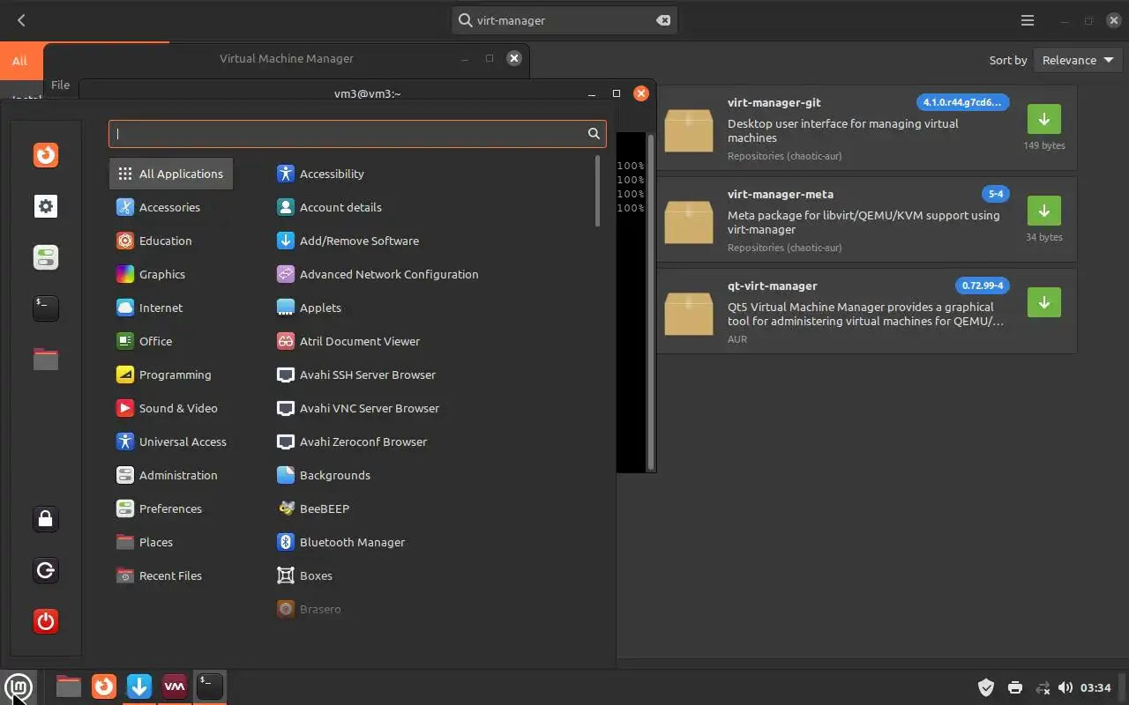The width and height of the screenshot is (1129, 705).
Task: Click the application list scrollbar
Action: [598, 190]
